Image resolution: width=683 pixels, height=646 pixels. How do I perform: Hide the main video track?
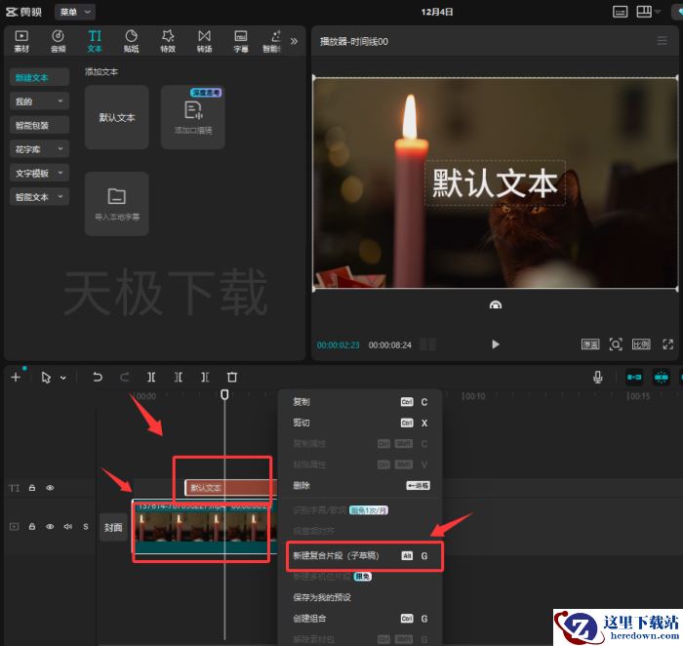click(50, 527)
